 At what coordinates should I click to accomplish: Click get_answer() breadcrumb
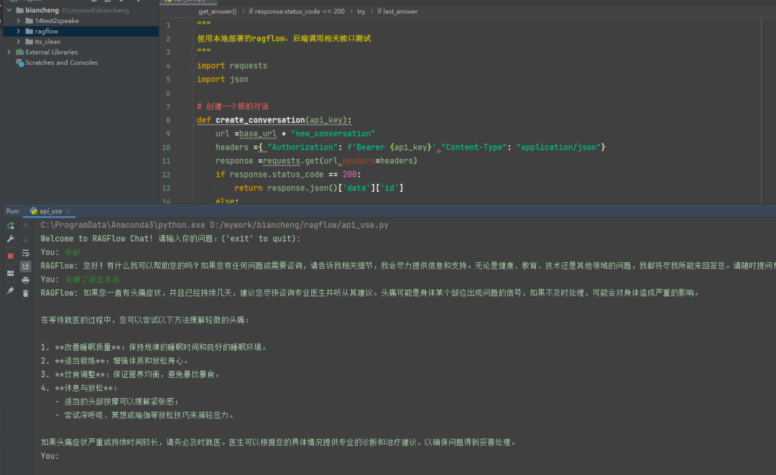[217, 11]
